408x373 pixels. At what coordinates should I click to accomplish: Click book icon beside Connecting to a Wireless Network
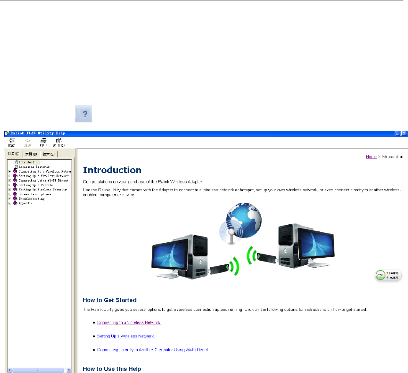click(15, 171)
